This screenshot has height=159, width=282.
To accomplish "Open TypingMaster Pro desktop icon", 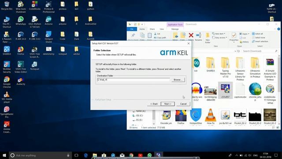I will point(7,112).
